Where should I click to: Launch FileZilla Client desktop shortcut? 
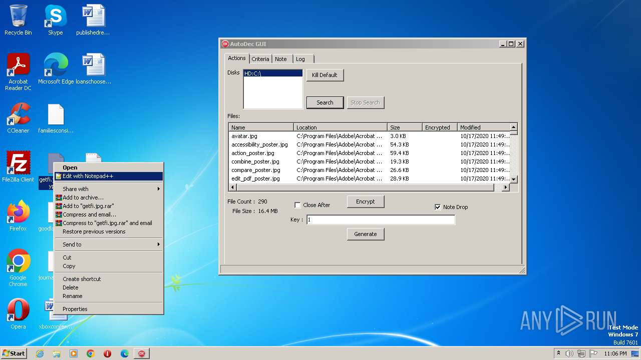coord(18,167)
